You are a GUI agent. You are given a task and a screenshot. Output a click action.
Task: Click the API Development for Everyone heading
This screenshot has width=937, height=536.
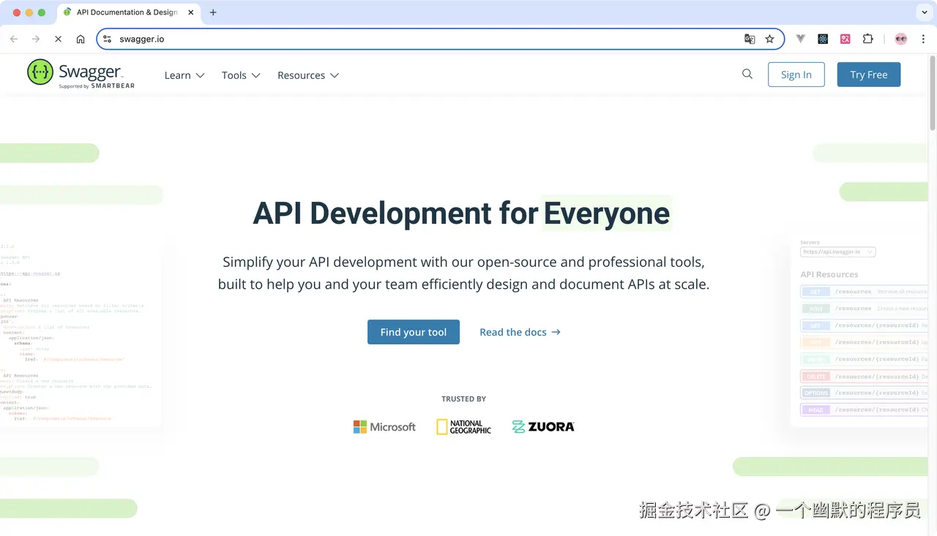tap(461, 214)
